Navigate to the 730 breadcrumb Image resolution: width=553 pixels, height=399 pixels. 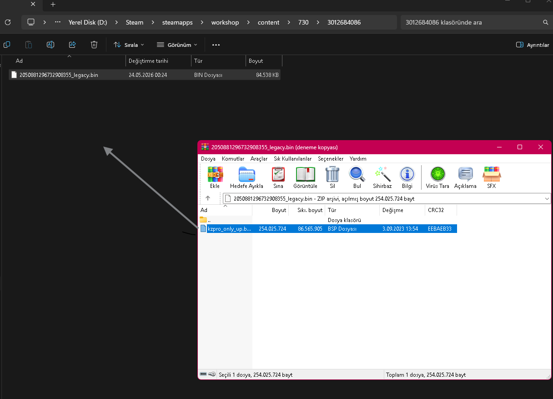[303, 22]
